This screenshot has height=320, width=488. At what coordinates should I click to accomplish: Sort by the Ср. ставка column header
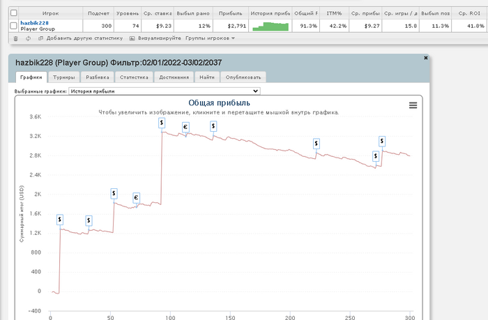click(x=158, y=13)
